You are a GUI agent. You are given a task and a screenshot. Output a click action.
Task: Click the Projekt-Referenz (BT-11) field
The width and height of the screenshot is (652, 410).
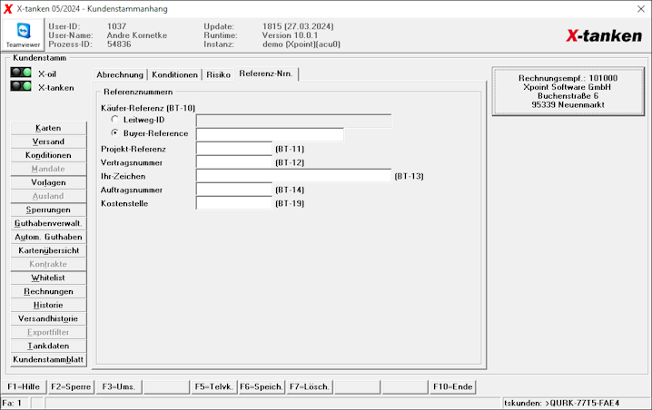pyautogui.click(x=234, y=149)
